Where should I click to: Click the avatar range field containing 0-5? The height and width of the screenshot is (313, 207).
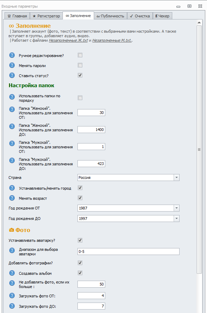point(129,252)
